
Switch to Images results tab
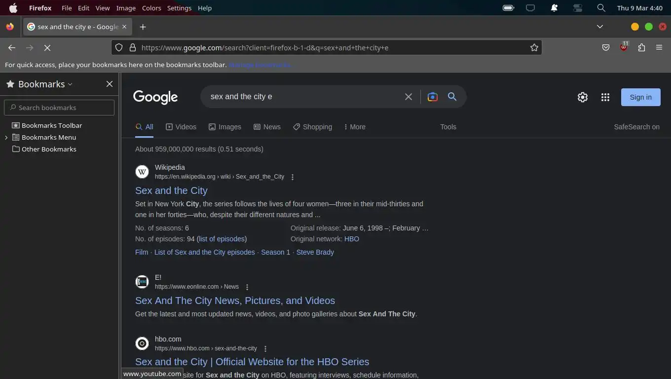(225, 127)
